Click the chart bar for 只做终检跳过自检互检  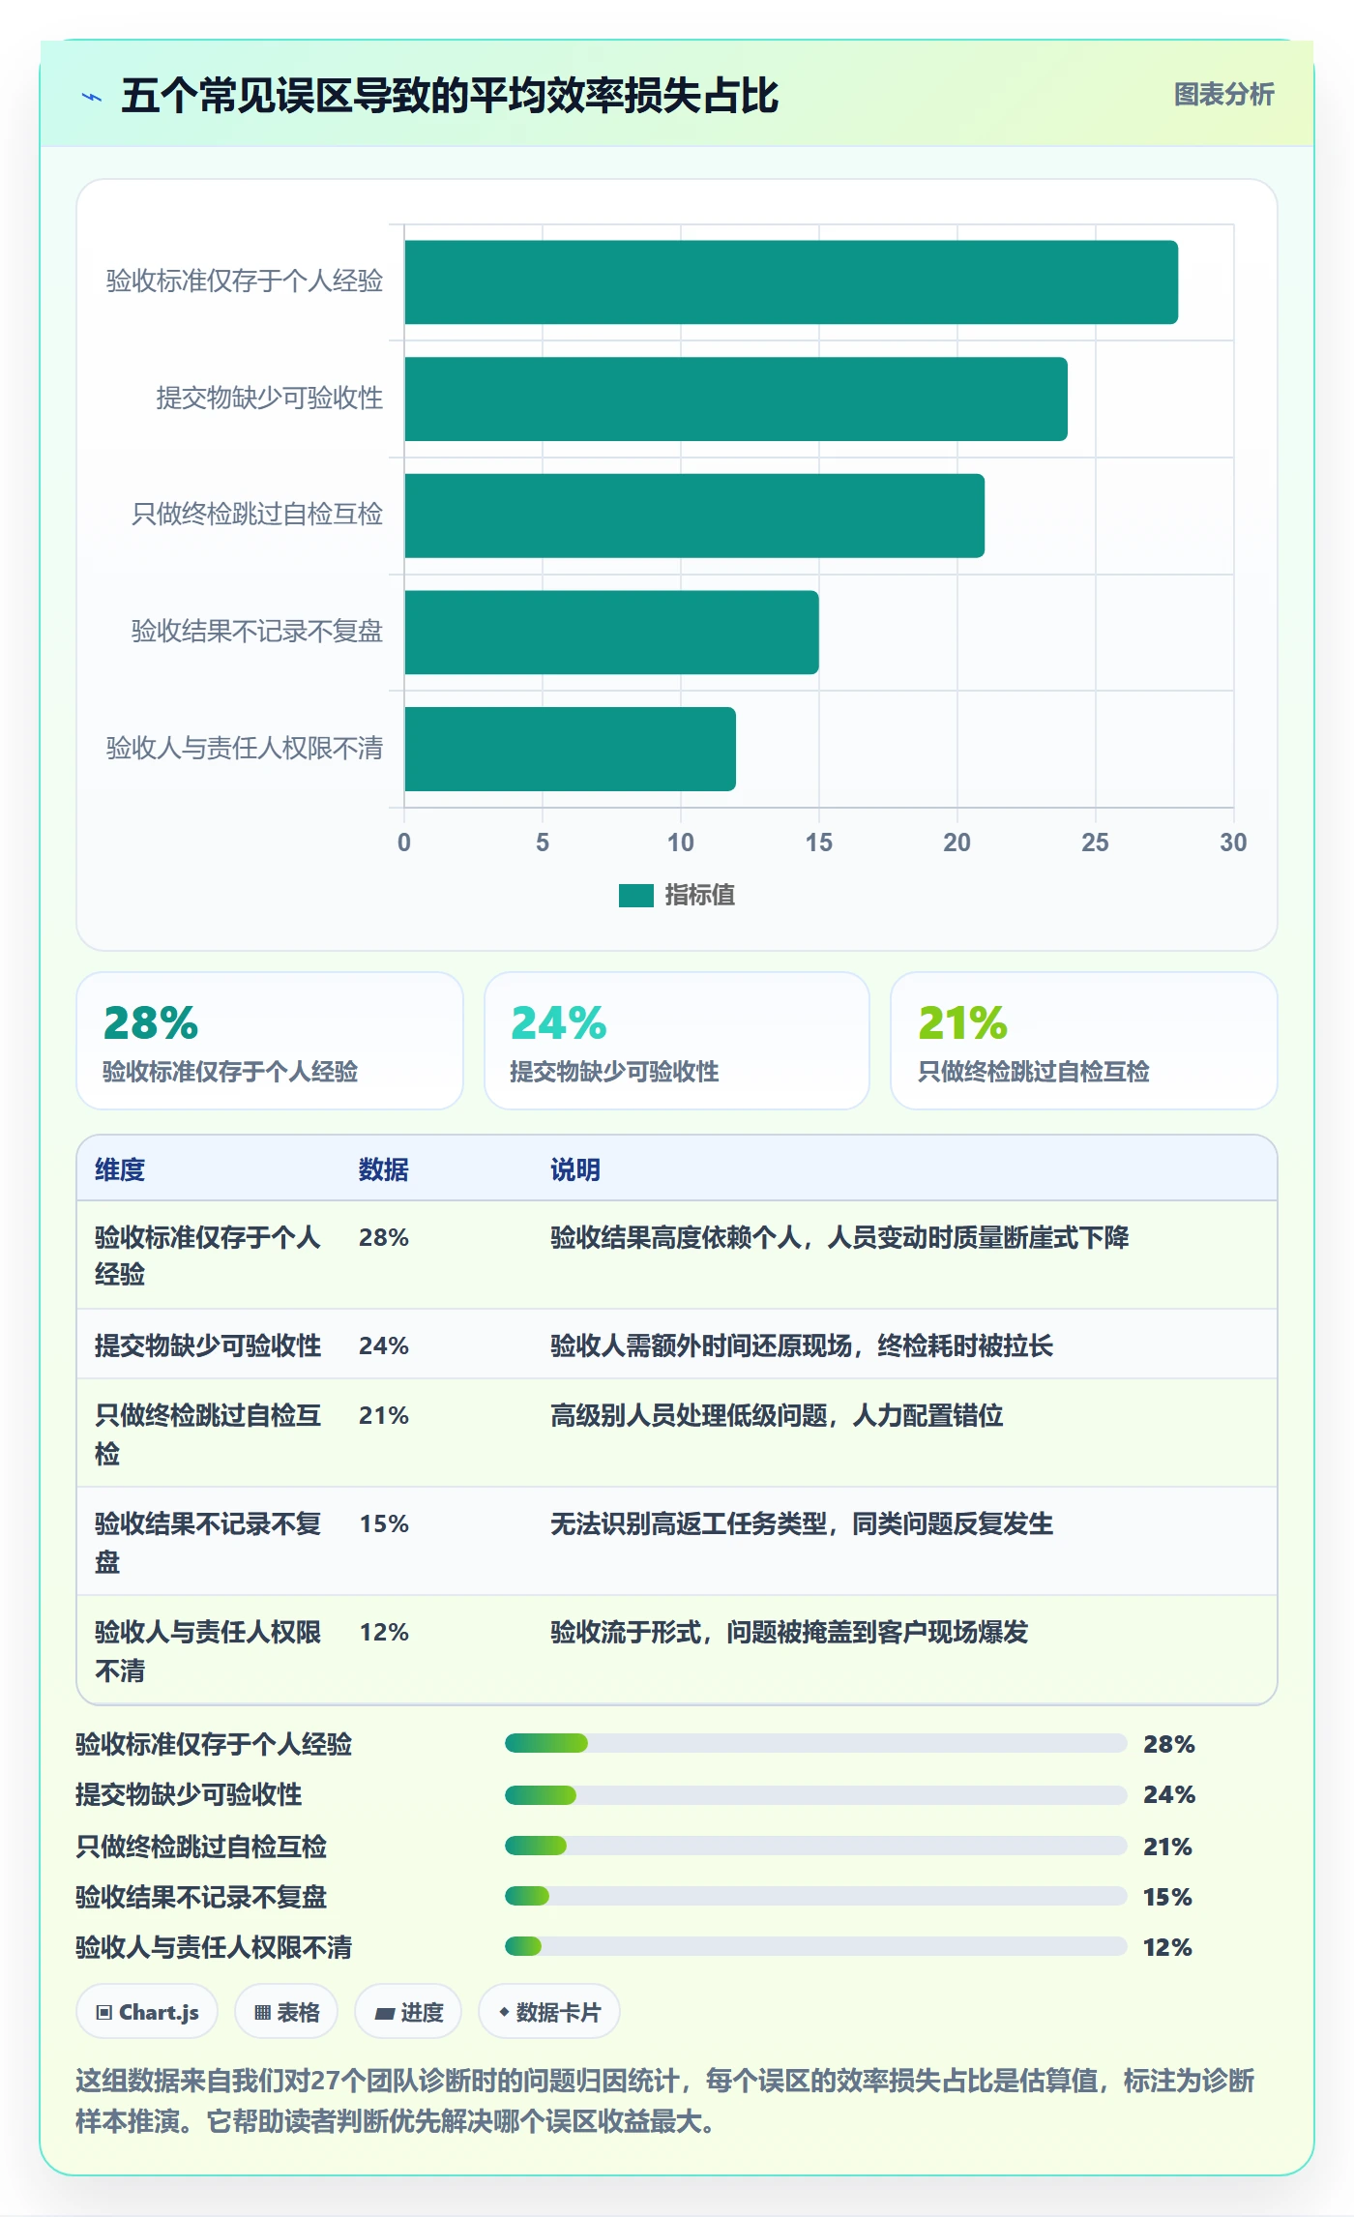pyautogui.click(x=694, y=516)
